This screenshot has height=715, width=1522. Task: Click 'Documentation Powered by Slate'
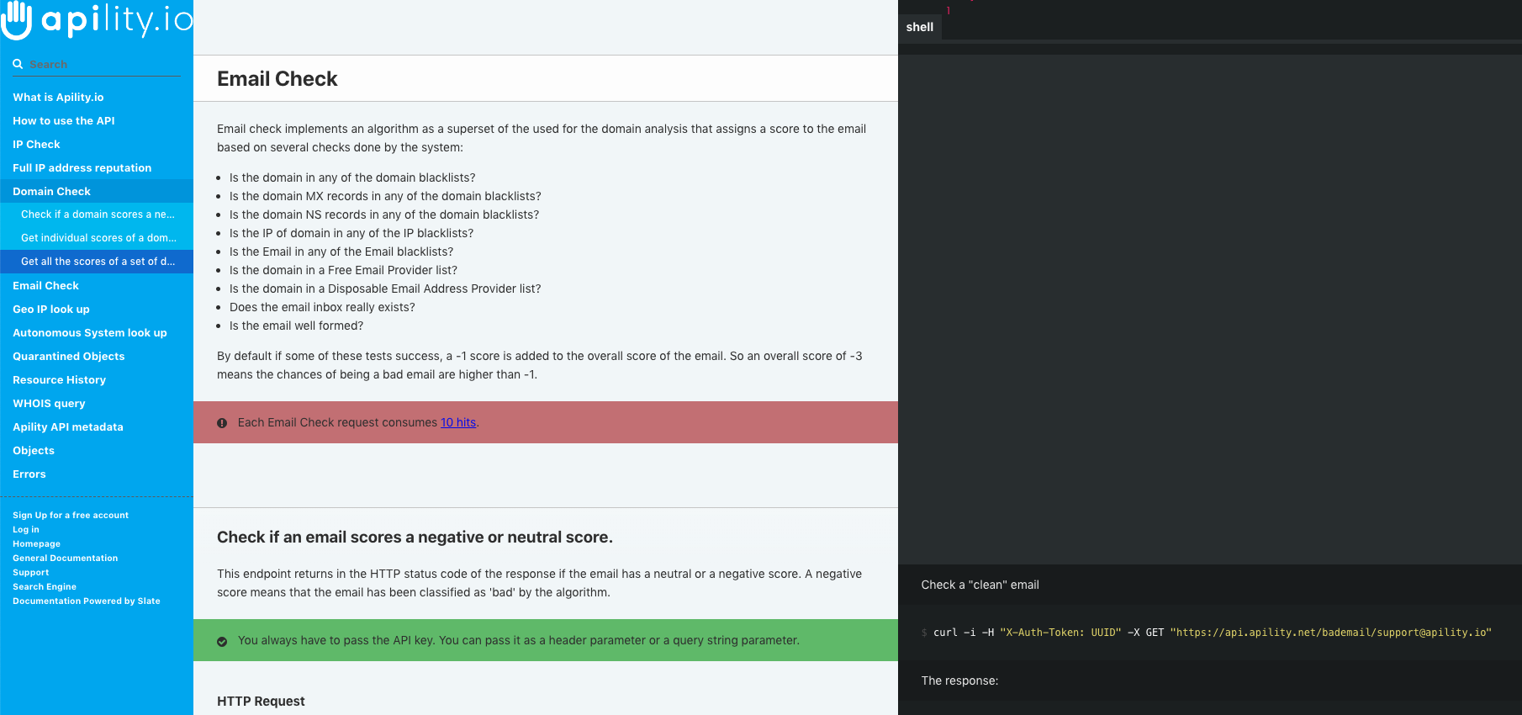coord(86,601)
